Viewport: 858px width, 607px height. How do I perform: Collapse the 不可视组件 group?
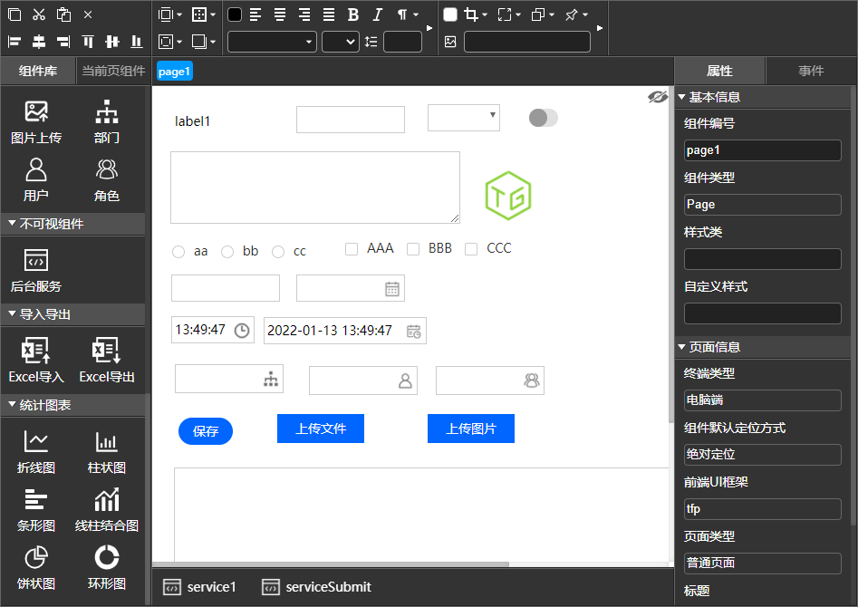pyautogui.click(x=12, y=223)
